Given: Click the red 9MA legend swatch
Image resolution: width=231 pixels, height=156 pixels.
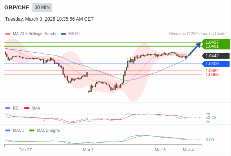Looking at the screenshot, I should 27,108.
